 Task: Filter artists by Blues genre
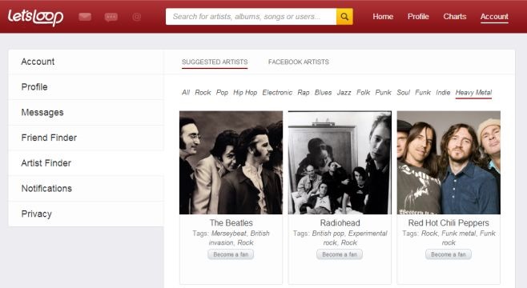323,92
